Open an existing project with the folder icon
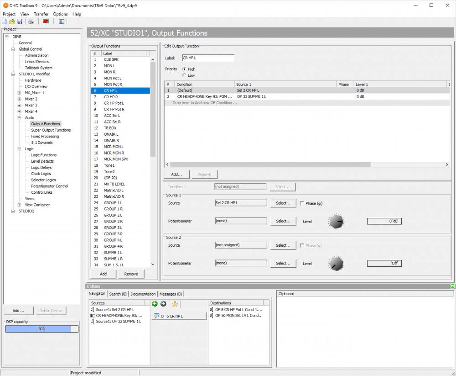Screen dimensions: 456x376 (x=12, y=21)
